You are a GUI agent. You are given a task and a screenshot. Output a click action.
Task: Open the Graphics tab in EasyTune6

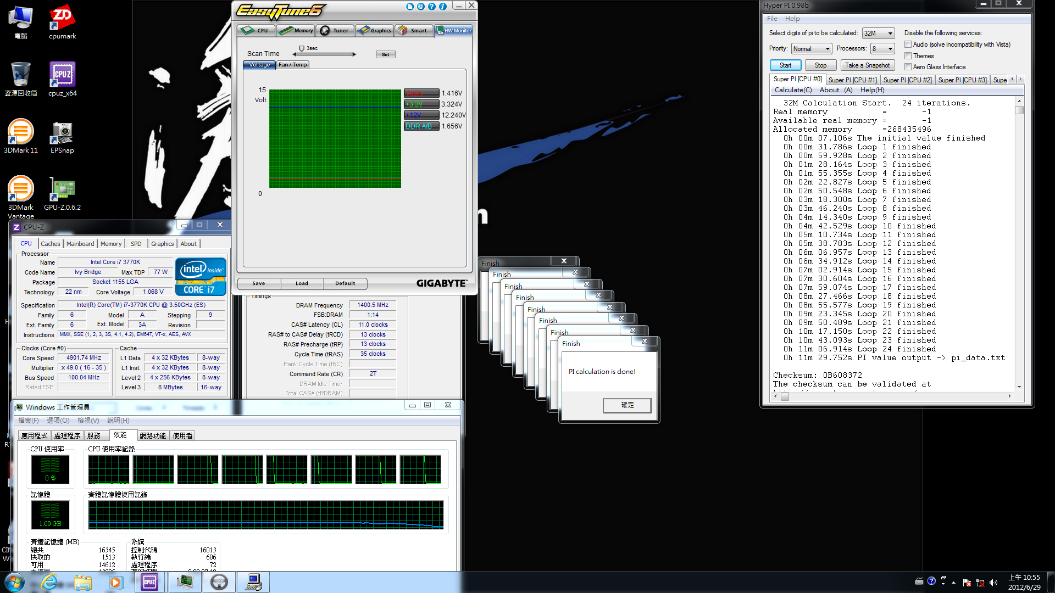[374, 30]
